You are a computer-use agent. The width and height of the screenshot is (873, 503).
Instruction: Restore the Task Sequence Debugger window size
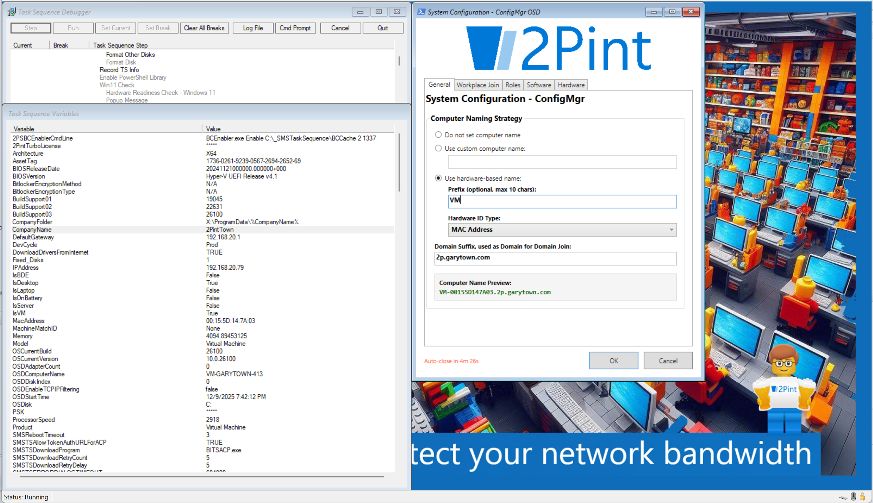pyautogui.click(x=379, y=12)
